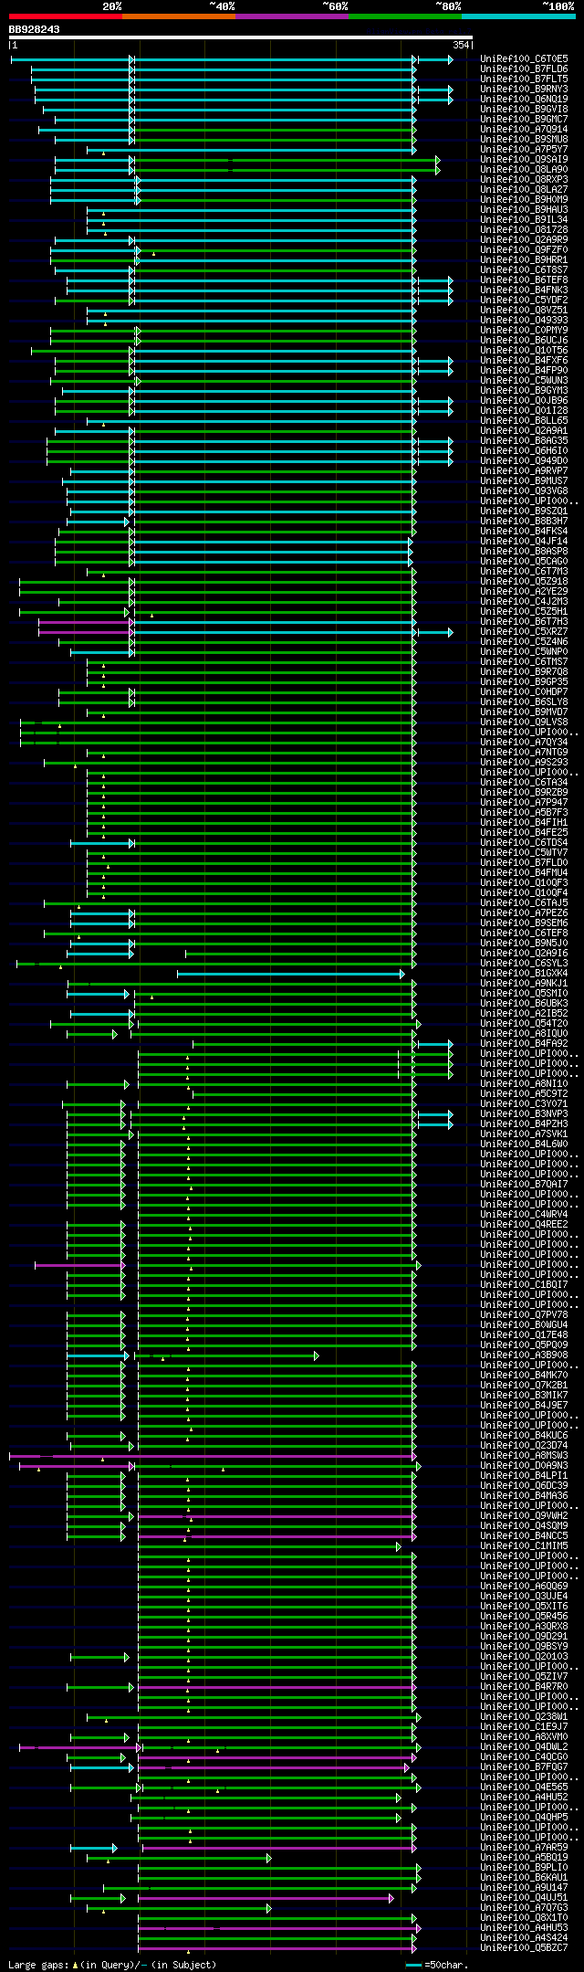This screenshot has height=1972, width=584.
Task: Click the query end position 354
Action: click(461, 45)
